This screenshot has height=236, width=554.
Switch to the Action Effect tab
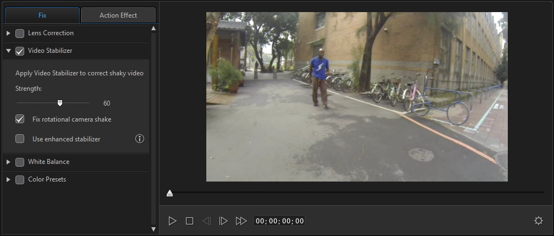[118, 15]
